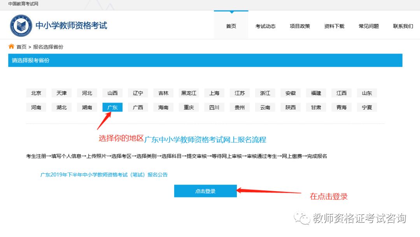Select 黑龙江 province
Screen dimensions: 420x237
(189, 93)
